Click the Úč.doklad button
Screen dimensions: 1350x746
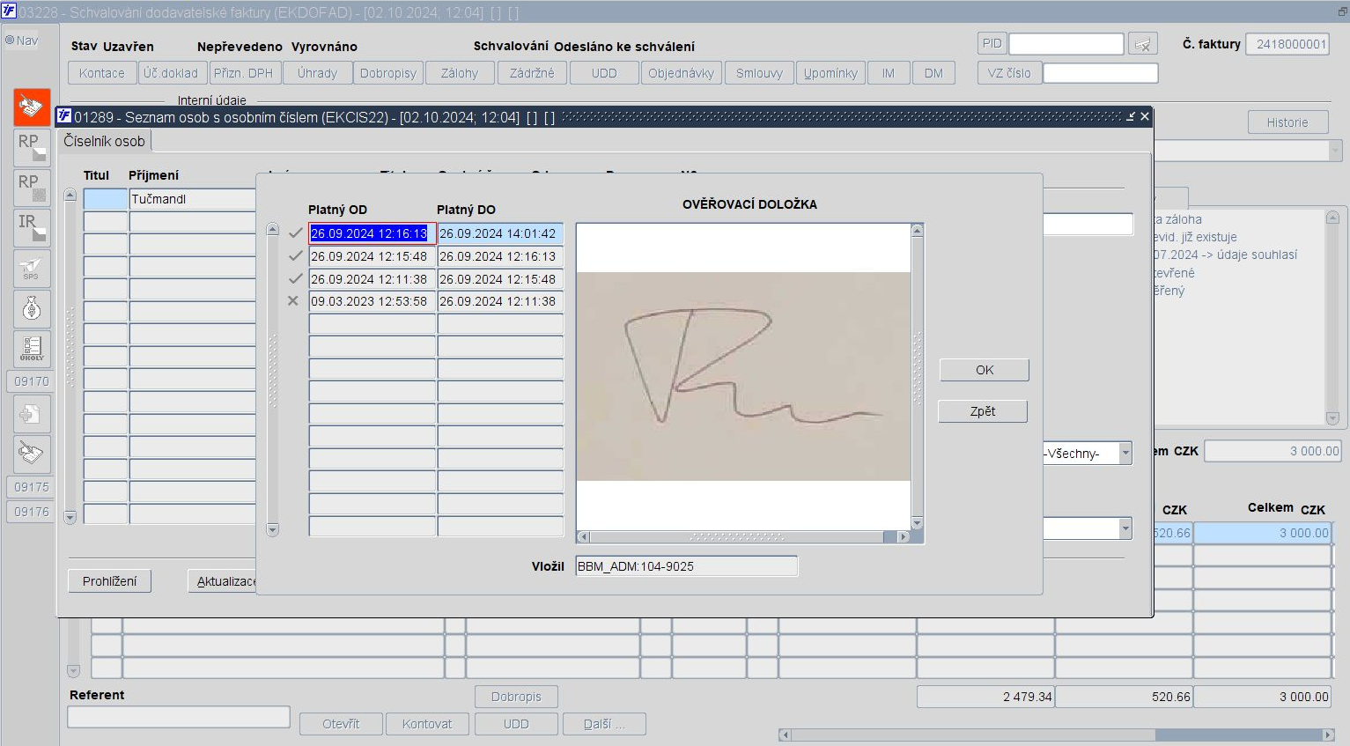pyautogui.click(x=171, y=73)
